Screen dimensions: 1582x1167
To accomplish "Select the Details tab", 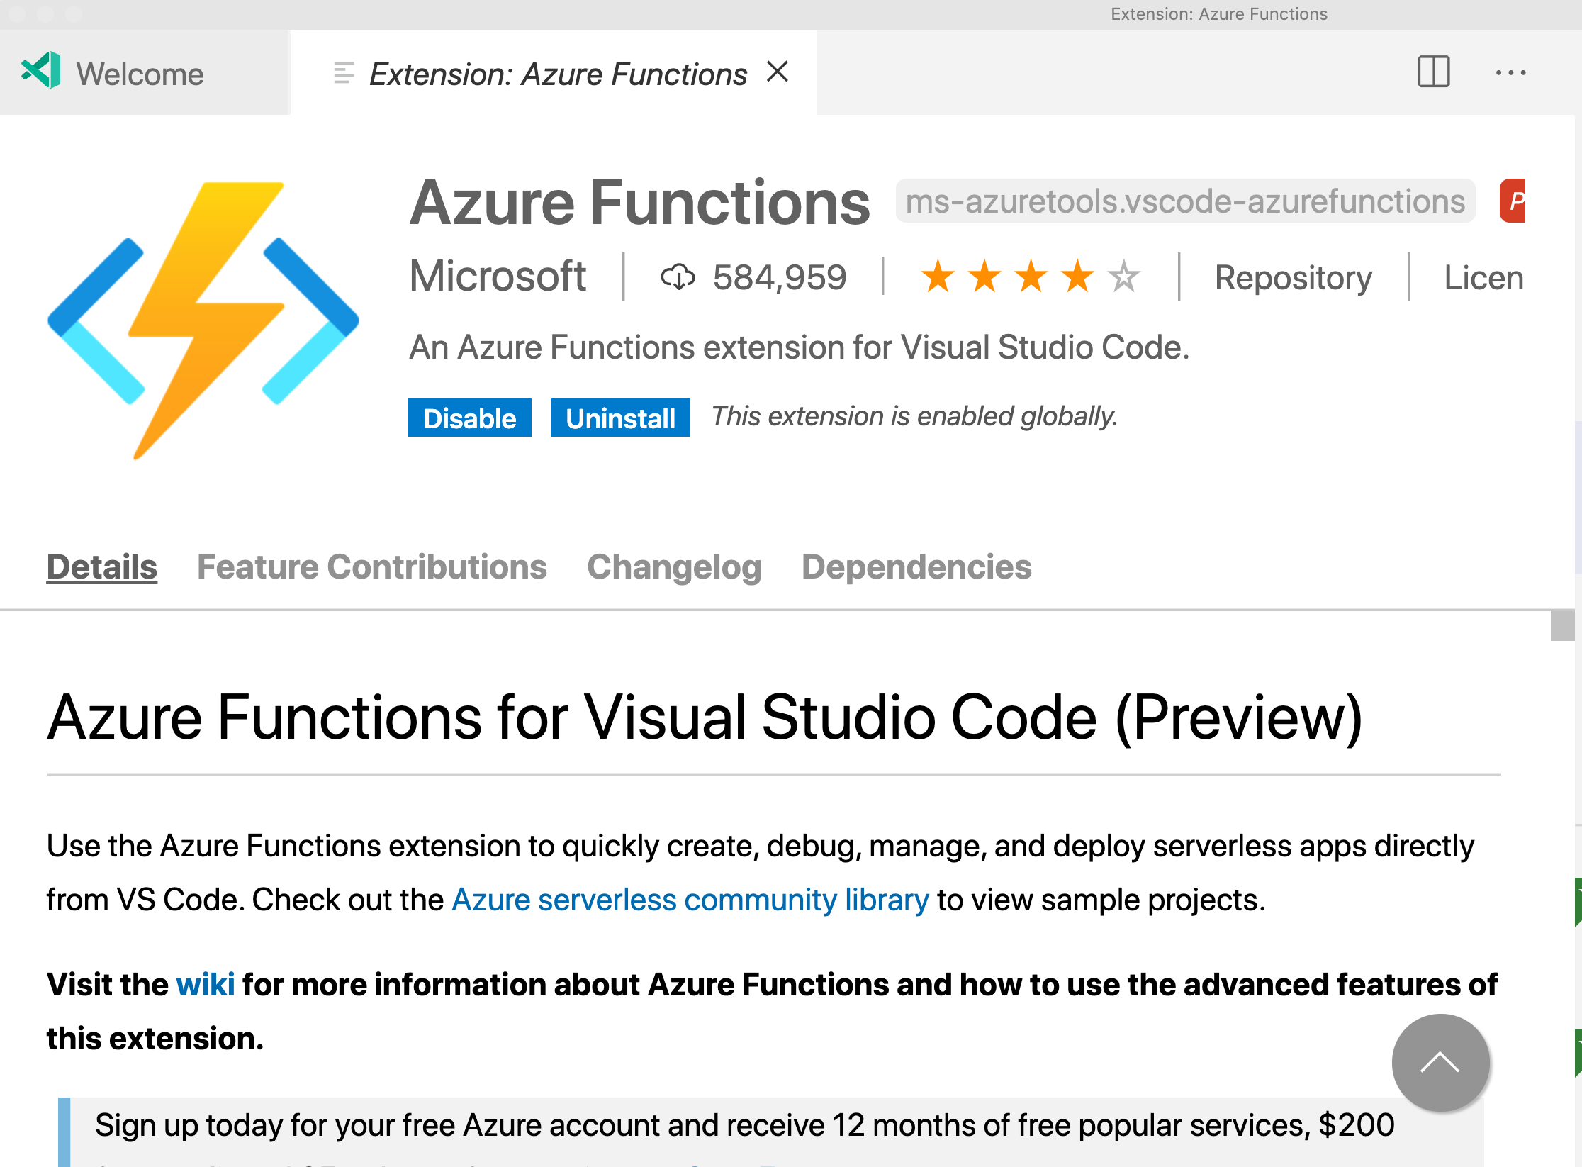I will pos(101,566).
